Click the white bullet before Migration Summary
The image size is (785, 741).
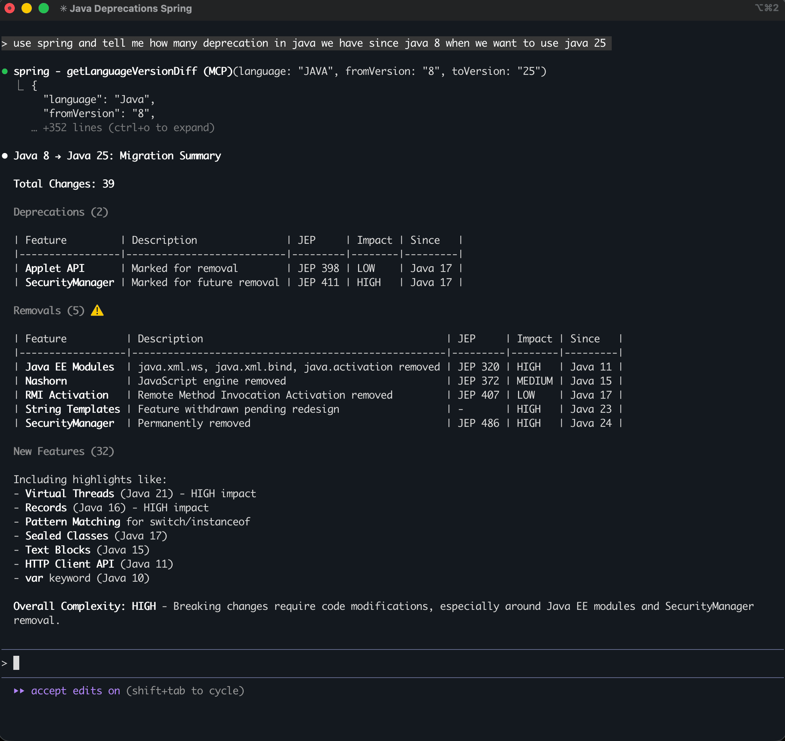click(x=5, y=156)
